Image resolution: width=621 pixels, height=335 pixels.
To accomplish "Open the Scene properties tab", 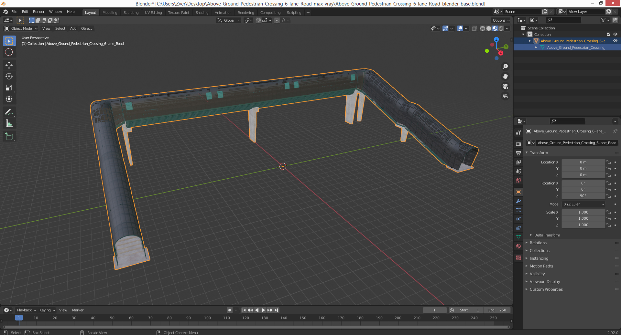I will (x=518, y=171).
